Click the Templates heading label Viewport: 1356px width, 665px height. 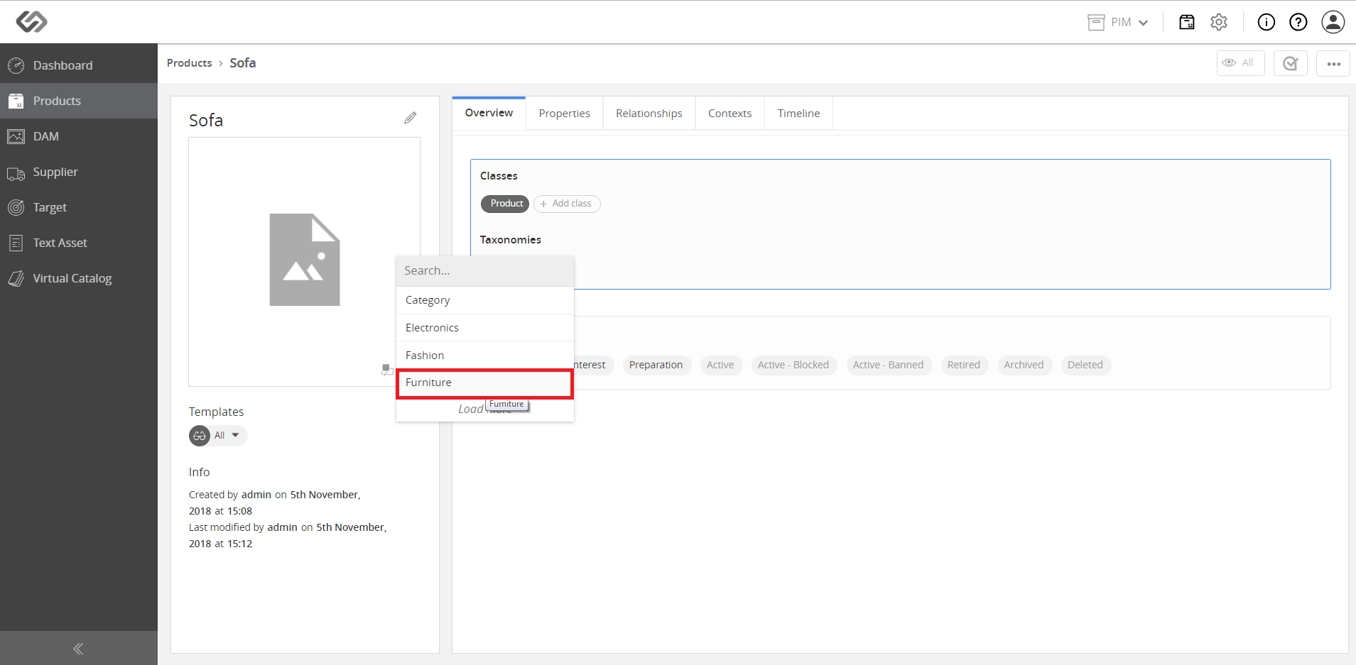(216, 412)
